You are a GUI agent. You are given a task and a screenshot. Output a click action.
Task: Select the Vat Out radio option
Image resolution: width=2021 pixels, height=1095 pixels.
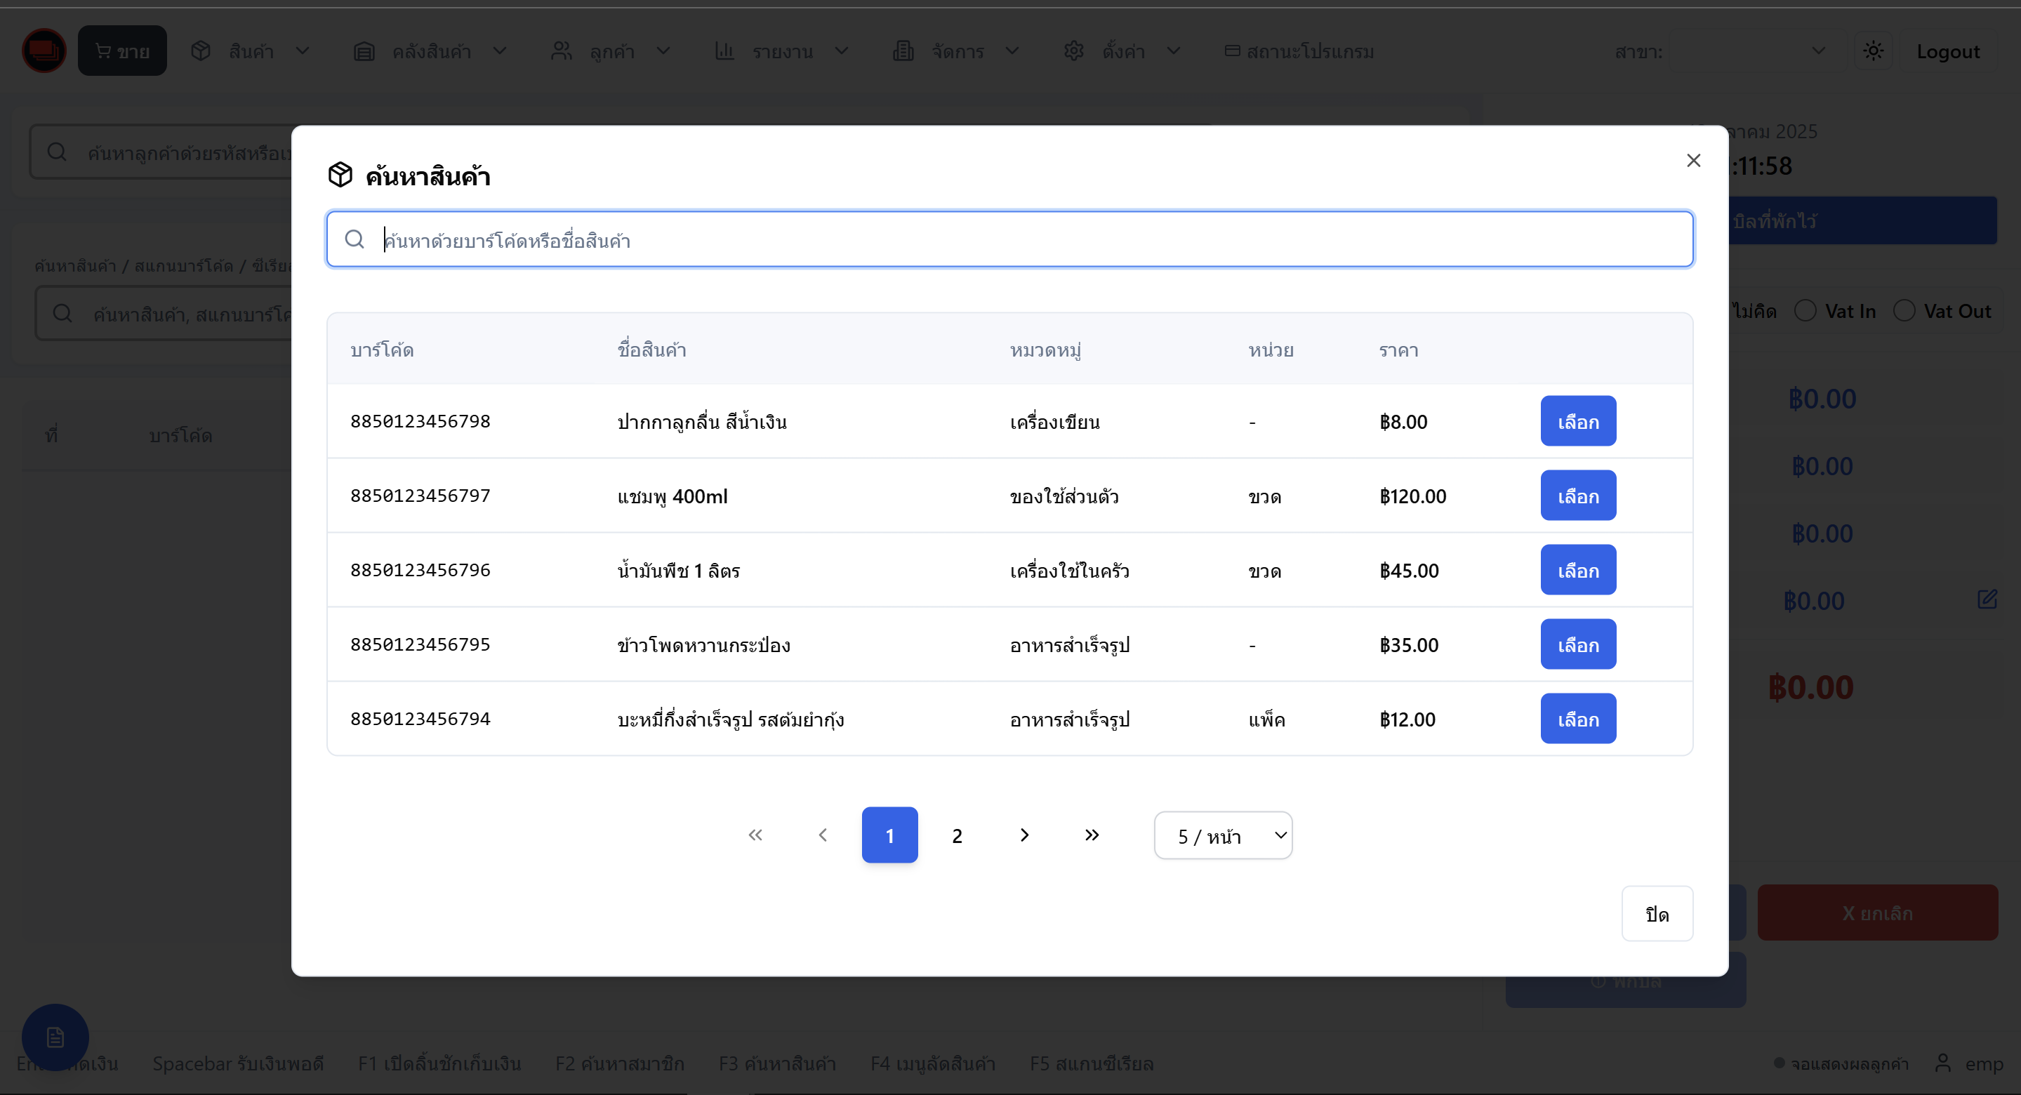1904,311
